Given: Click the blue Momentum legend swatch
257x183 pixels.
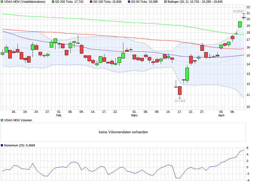Looking at the screenshot, I should (x=2, y=145).
